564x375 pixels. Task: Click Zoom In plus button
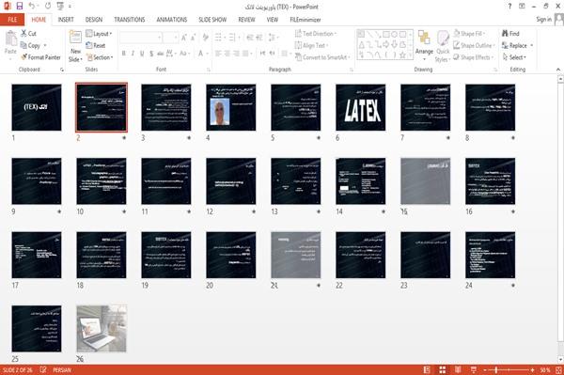(x=532, y=369)
